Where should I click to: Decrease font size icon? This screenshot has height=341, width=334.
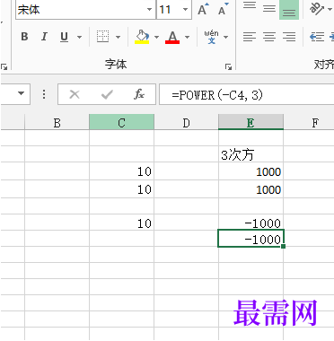(223, 9)
